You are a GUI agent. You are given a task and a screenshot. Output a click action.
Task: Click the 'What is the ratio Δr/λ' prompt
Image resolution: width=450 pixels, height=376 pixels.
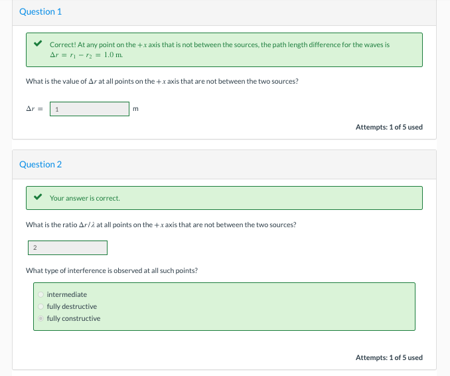[161, 225]
